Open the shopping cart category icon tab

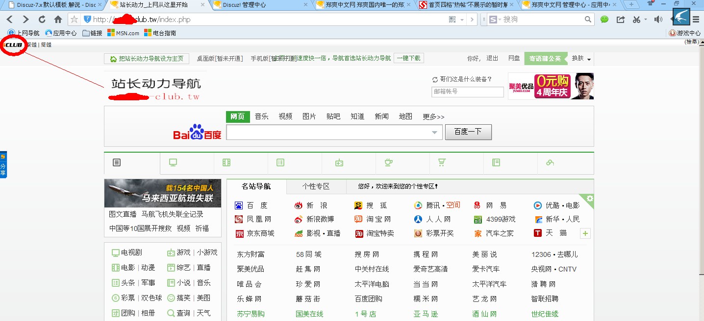(442, 162)
